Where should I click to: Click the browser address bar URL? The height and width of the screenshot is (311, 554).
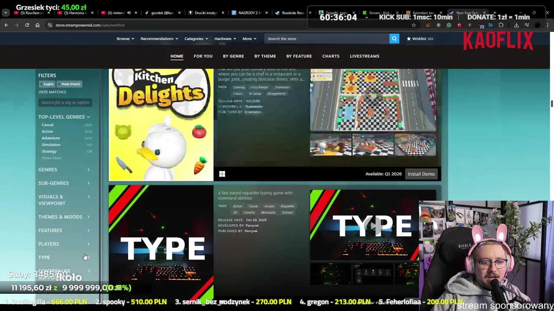coord(90,25)
